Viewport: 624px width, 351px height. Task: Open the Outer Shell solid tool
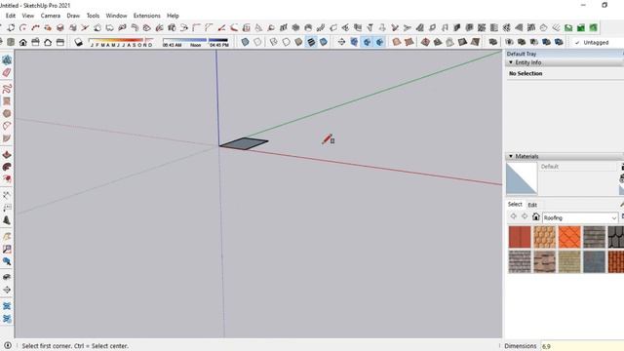point(493,42)
